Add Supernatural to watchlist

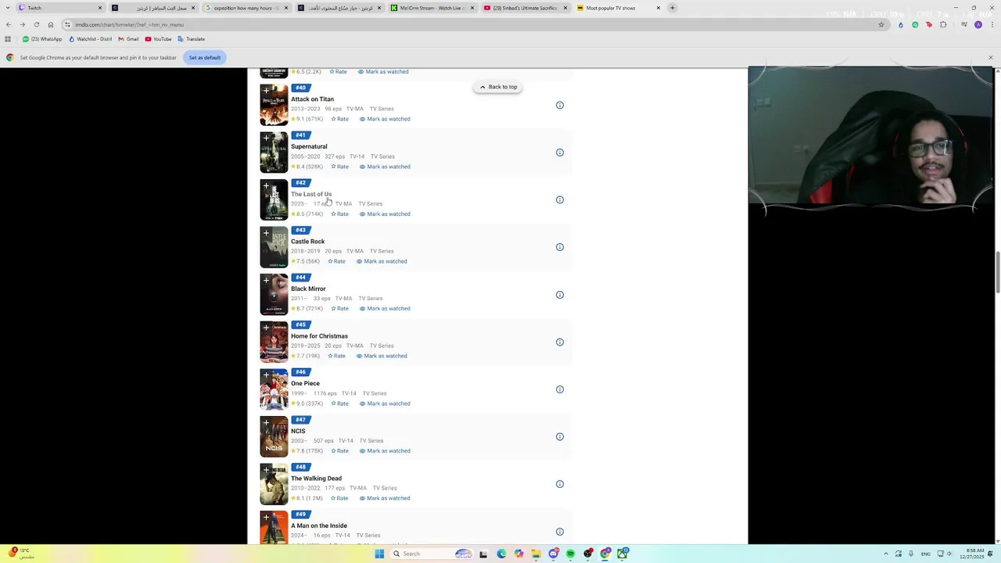(266, 138)
